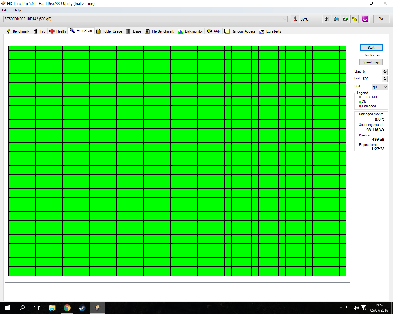
Task: Decrease the End value spinner
Action: (x=385, y=80)
